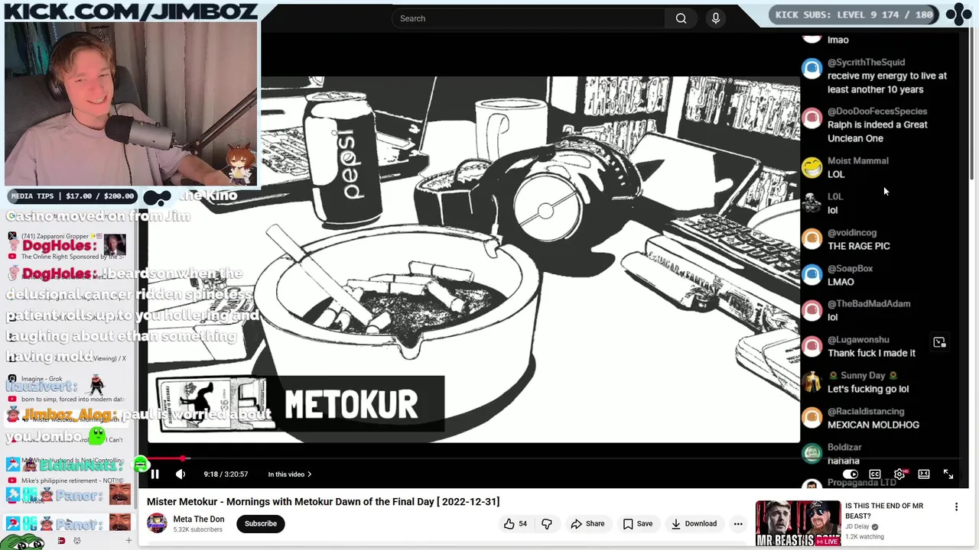Like the video with thumbs-up icon

click(x=516, y=524)
